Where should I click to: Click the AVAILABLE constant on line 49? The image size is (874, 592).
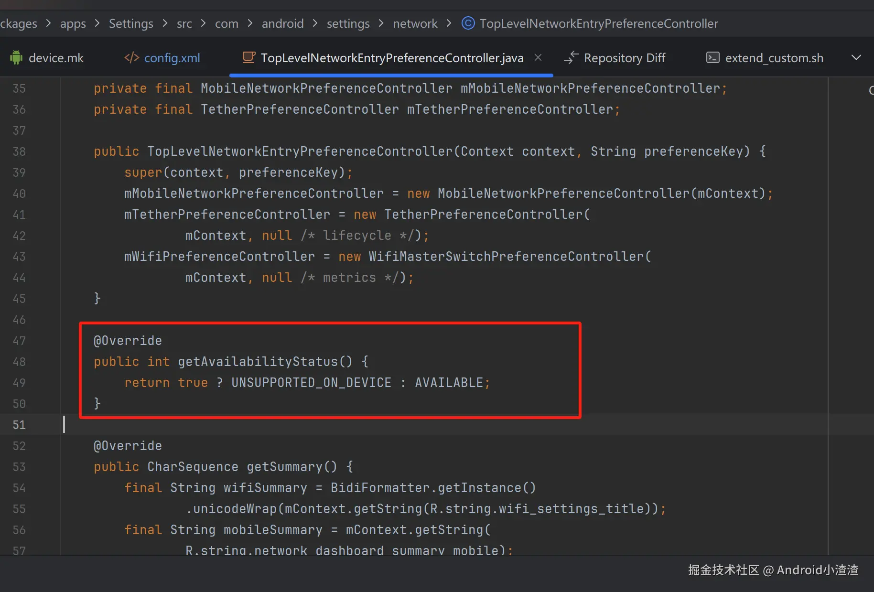449,383
